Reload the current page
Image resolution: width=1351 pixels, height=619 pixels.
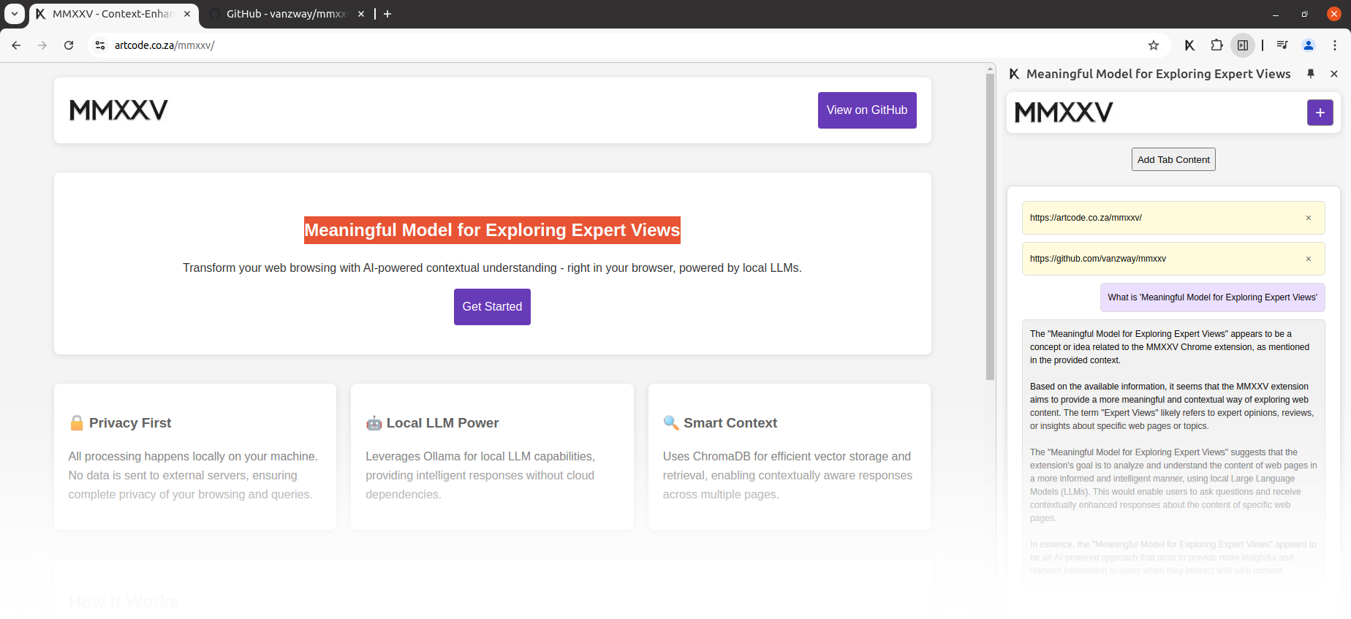(69, 45)
